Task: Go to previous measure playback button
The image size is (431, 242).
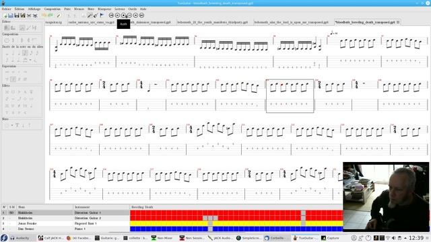Action: coord(117,15)
